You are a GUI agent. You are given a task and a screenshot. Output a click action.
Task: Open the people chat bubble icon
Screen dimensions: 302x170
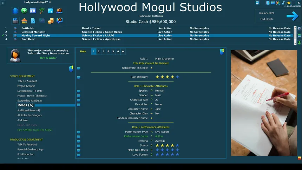tap(59, 20)
